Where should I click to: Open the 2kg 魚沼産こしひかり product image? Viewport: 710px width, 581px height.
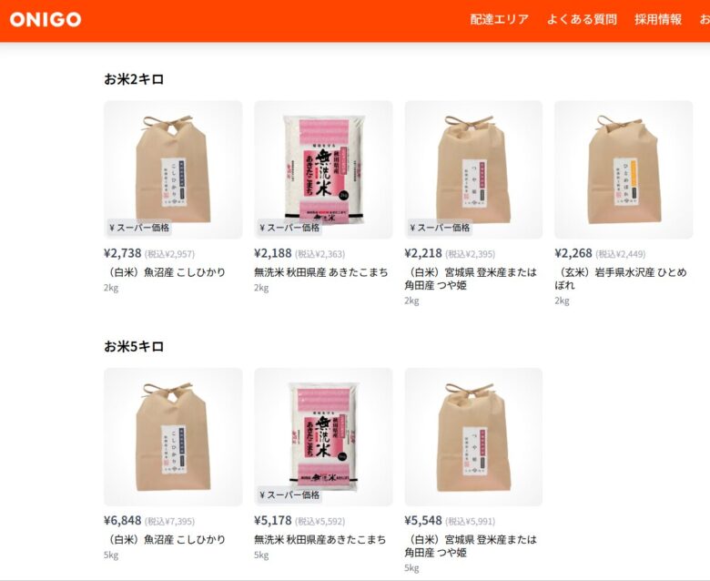173,169
